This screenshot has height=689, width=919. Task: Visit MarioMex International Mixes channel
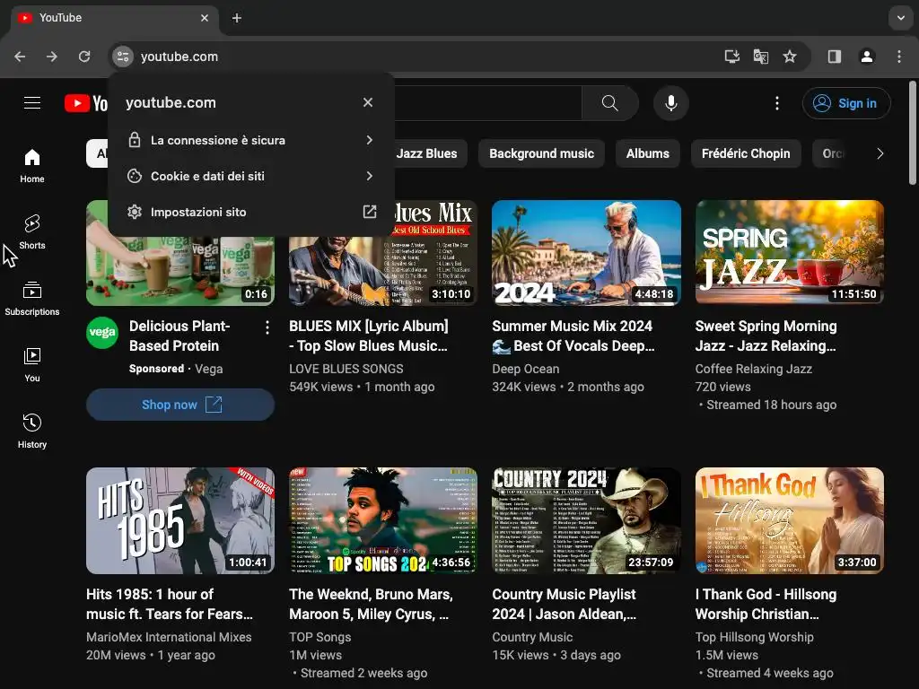pos(169,637)
